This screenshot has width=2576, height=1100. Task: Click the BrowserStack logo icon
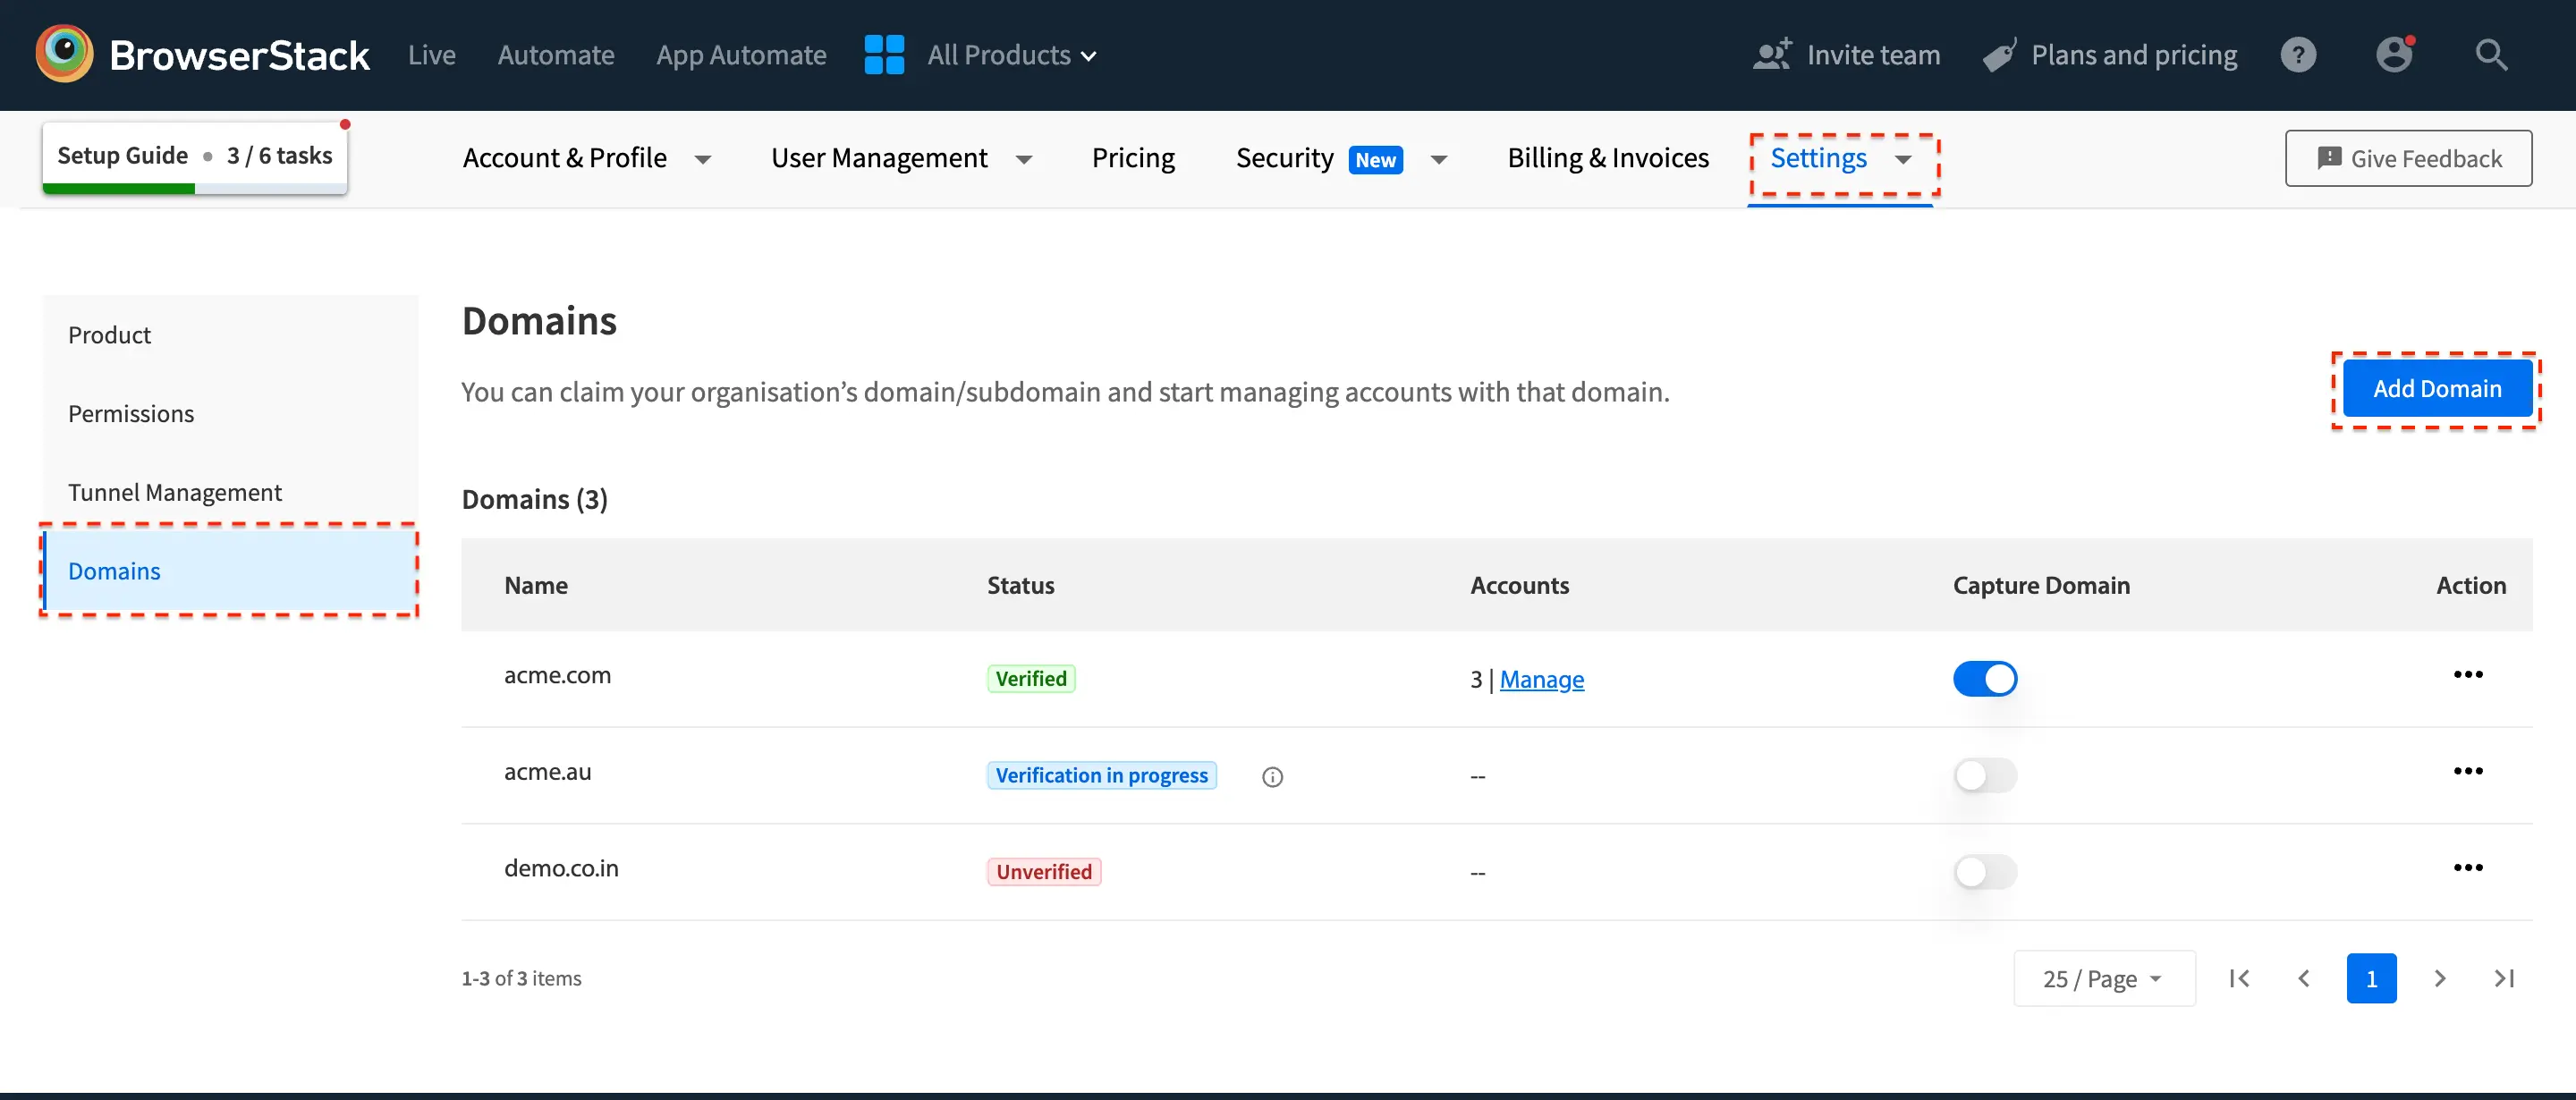point(64,54)
